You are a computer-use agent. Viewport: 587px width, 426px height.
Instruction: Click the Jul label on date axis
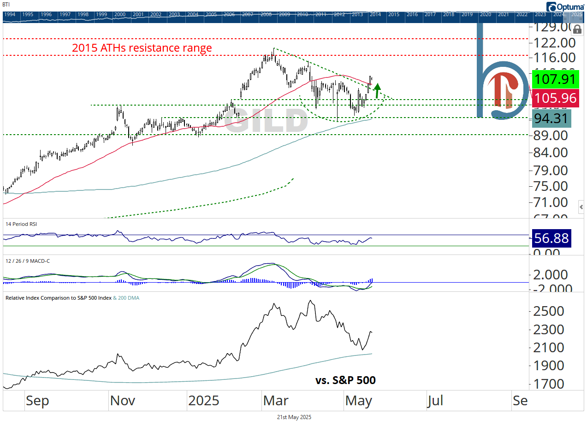[x=435, y=401]
